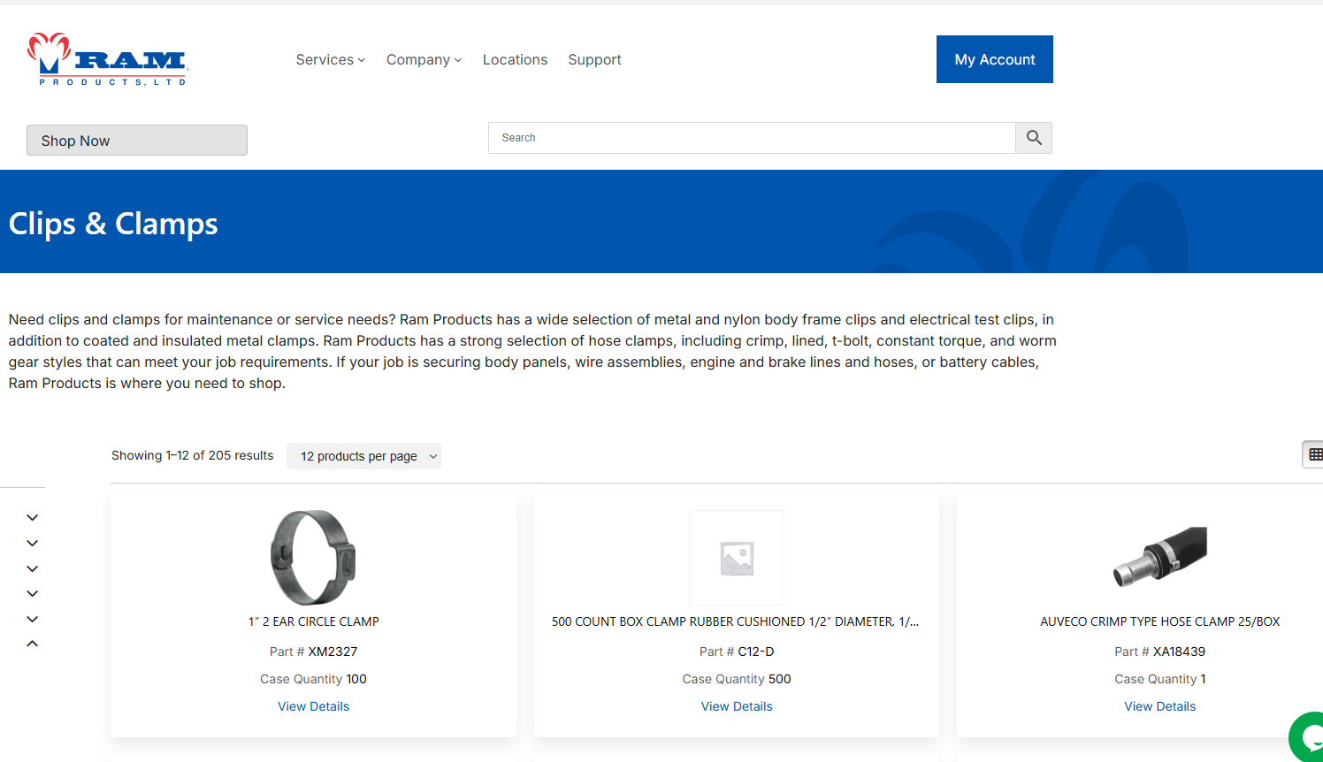Screen dimensions: 1323x762
Task: View Details for the C12-D box clamp
Action: click(737, 706)
